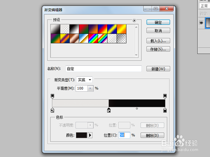
Task: Delete the selected color stop with 删除
Action: (152, 135)
